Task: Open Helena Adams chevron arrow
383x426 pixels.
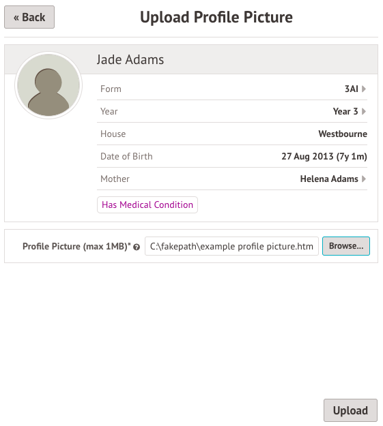Action: 364,179
